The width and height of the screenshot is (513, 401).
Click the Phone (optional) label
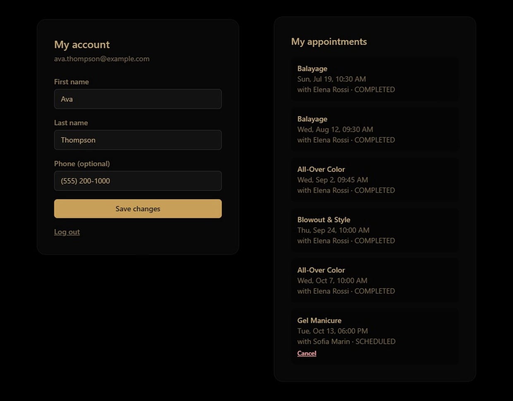[x=82, y=164]
